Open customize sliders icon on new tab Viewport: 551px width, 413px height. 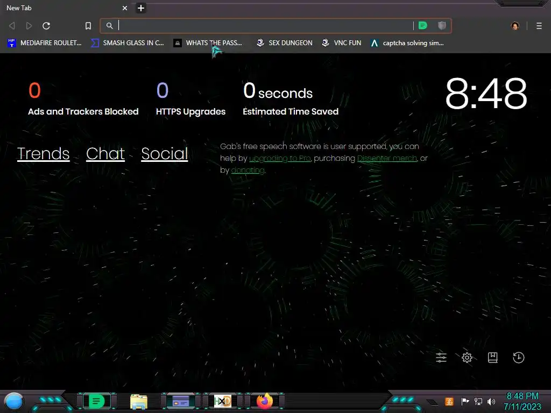(441, 358)
